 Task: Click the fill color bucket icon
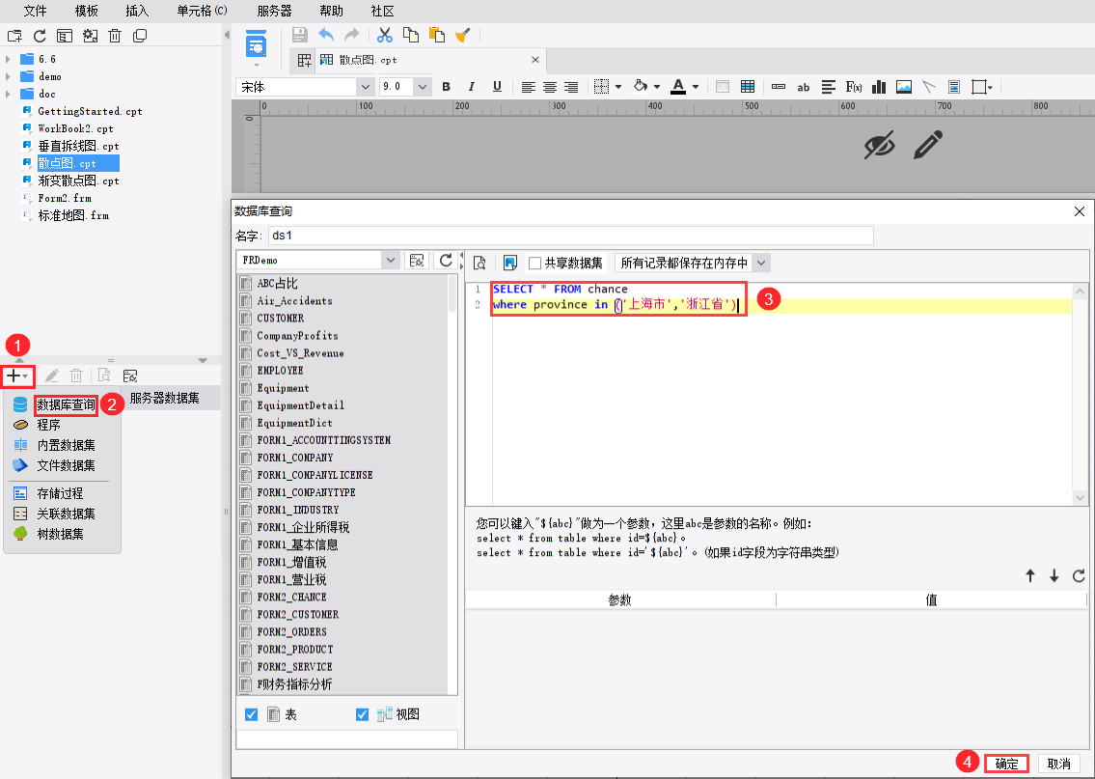point(640,87)
